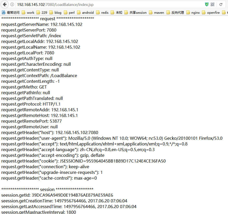Screen dimensions: 228x214
Task: Open the openfire bookmarks folder
Action: (x=211, y=12)
